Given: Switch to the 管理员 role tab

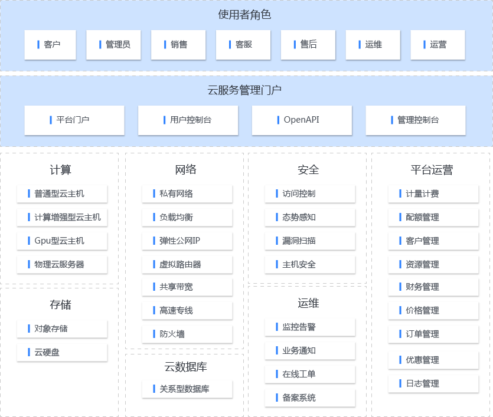Looking at the screenshot, I should [113, 45].
